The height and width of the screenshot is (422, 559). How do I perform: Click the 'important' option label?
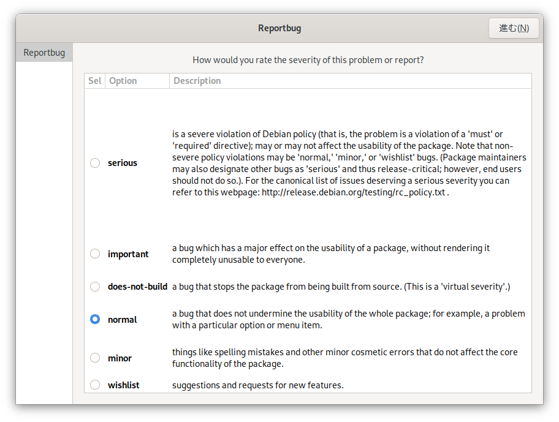128,254
